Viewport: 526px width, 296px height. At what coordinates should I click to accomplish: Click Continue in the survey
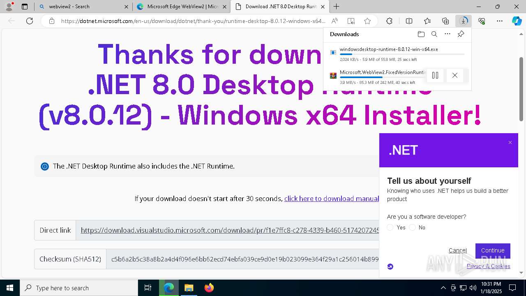click(493, 250)
